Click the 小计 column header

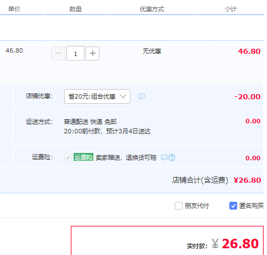click(x=231, y=9)
